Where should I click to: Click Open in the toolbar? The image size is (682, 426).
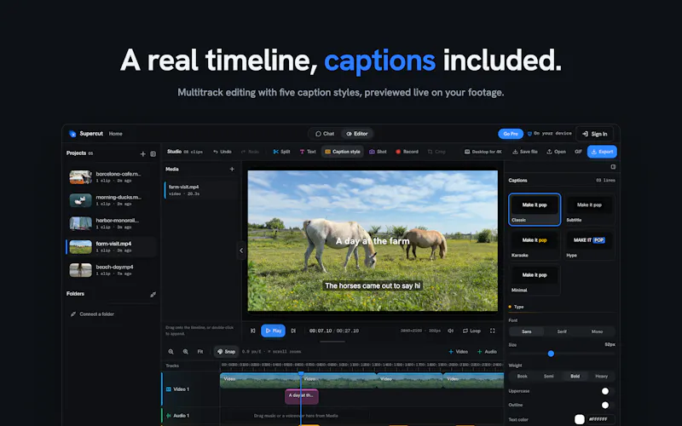[557, 152]
